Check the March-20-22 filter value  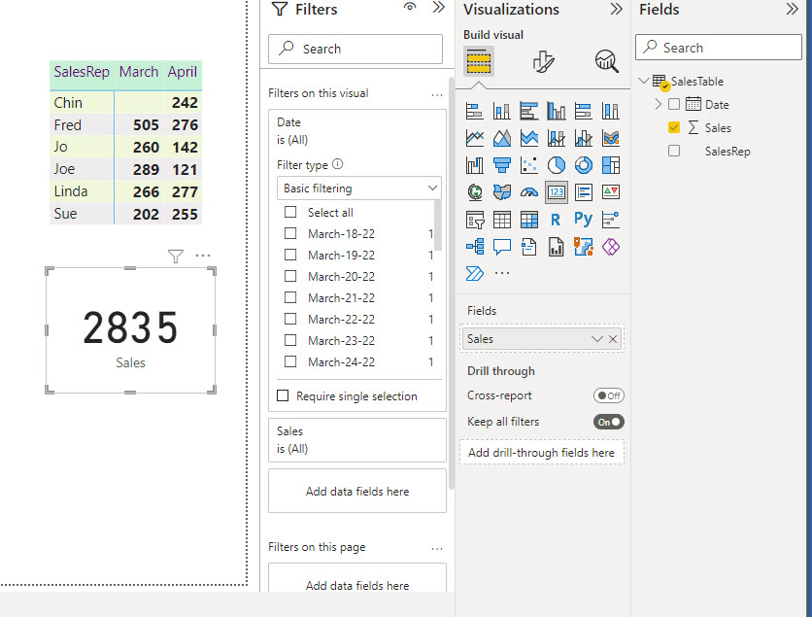pos(290,276)
